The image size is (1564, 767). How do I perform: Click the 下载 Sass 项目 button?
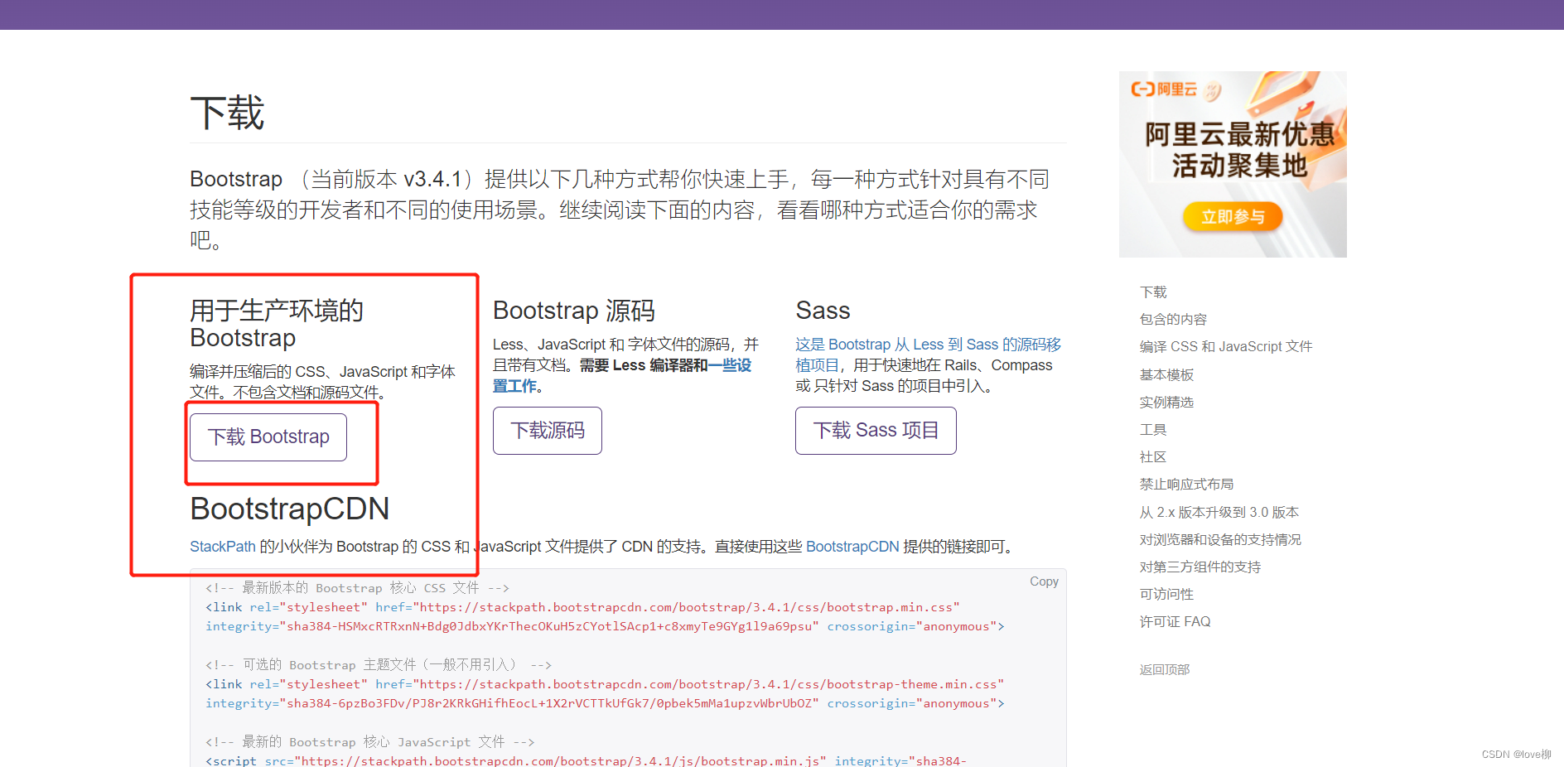[876, 431]
